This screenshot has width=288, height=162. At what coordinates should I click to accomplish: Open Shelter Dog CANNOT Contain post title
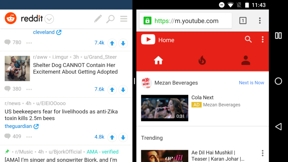click(x=75, y=68)
